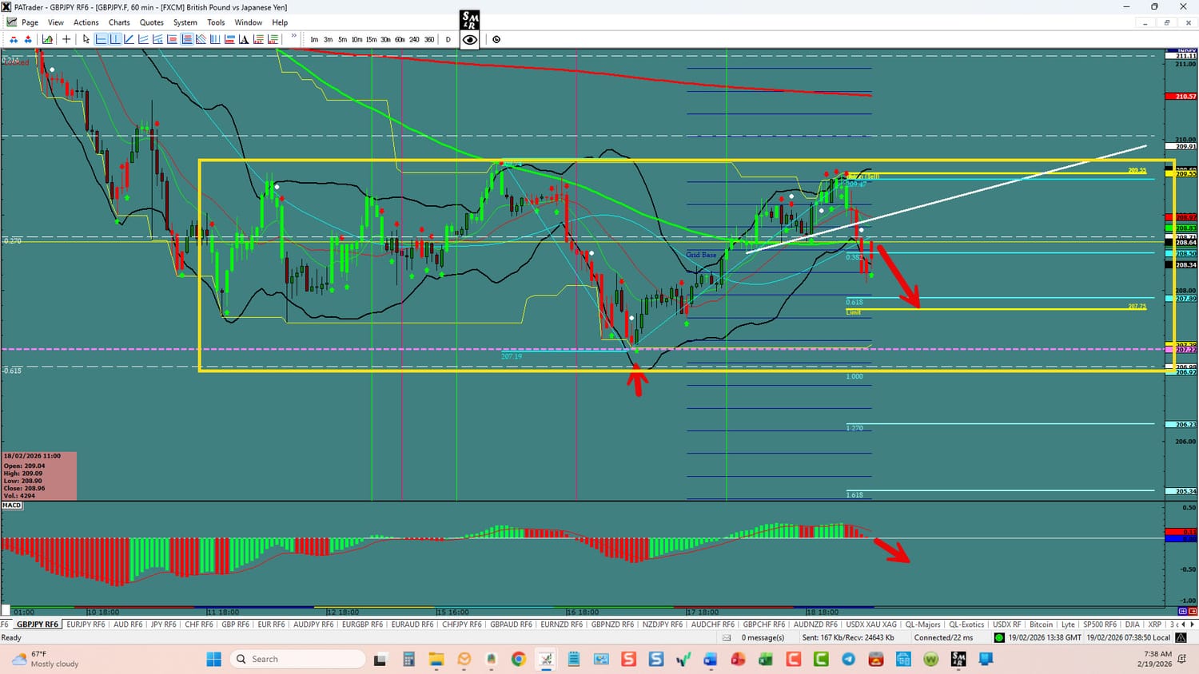This screenshot has height=674, width=1199.
Task: Click the clock icon in toolbar
Action: 496,39
